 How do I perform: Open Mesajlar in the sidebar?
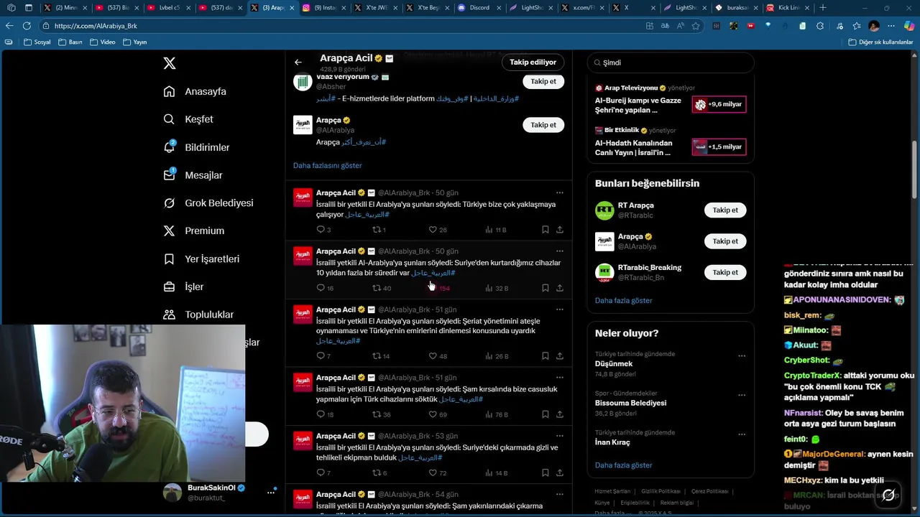pos(193,175)
